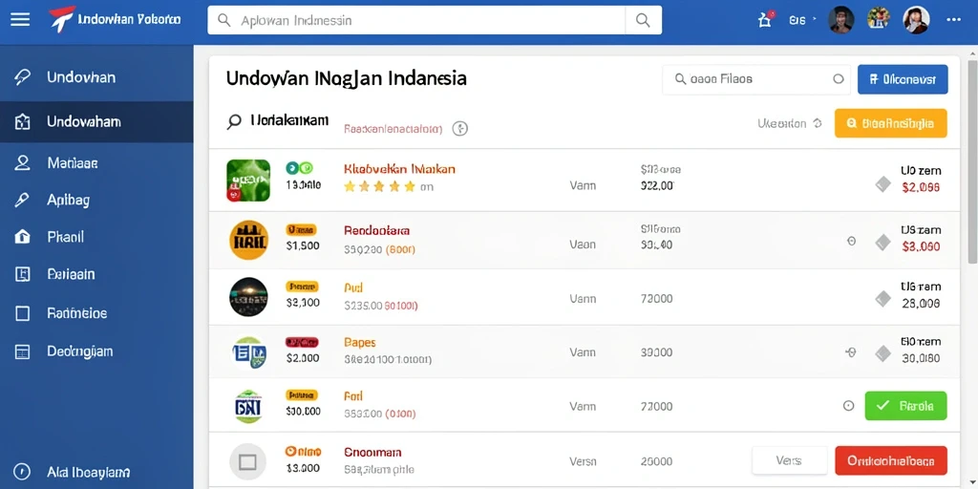Open Mariaae sidebar item
978x489 pixels.
(96, 163)
